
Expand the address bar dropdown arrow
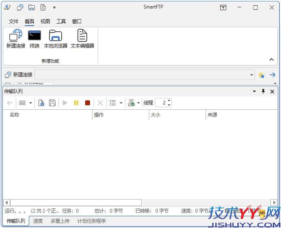point(252,75)
